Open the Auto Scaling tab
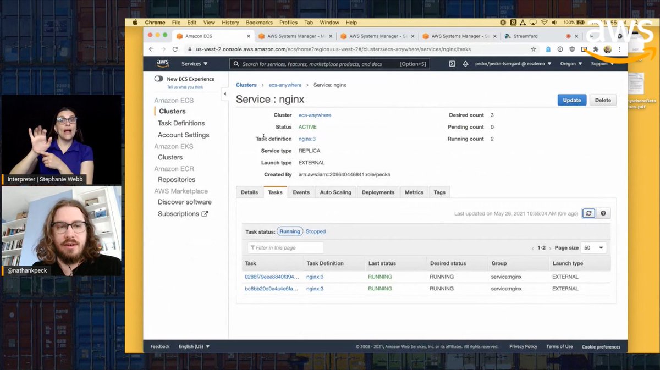Screen dimensions: 660x370 coord(335,192)
